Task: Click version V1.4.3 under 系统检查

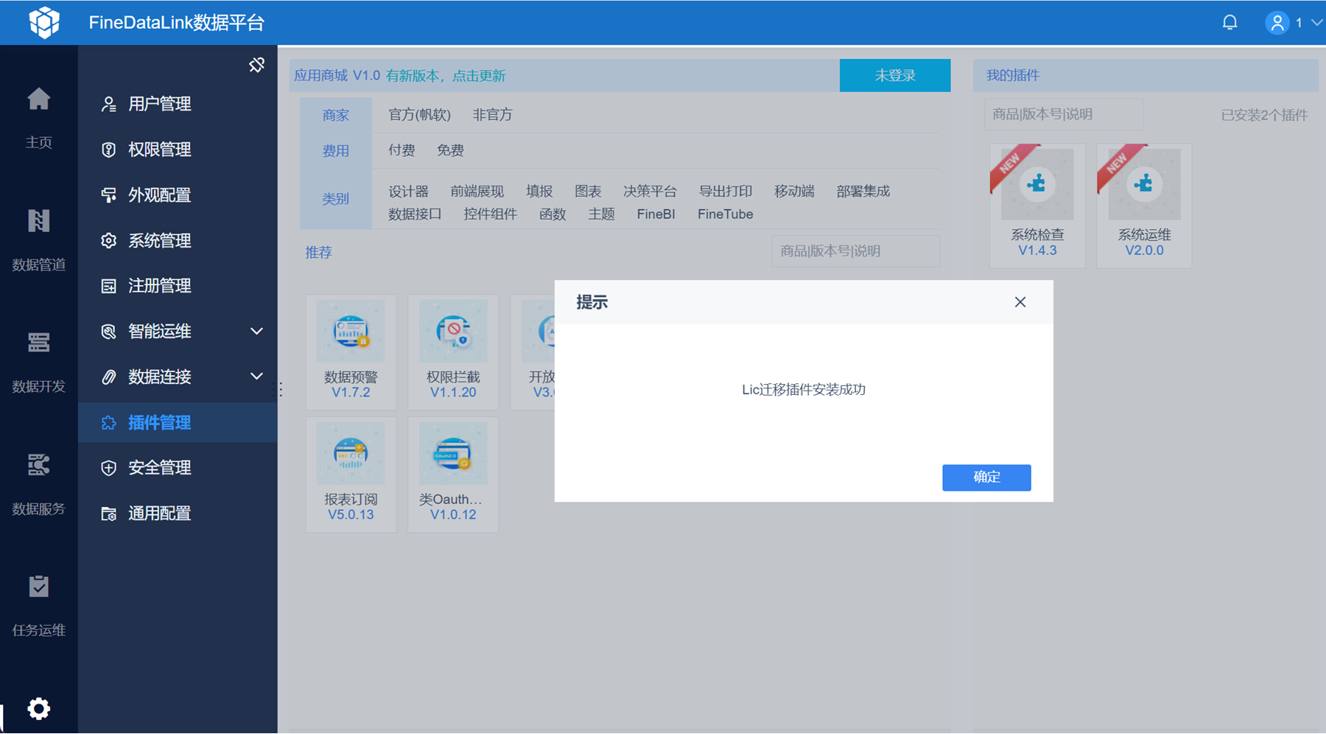Action: 1037,251
